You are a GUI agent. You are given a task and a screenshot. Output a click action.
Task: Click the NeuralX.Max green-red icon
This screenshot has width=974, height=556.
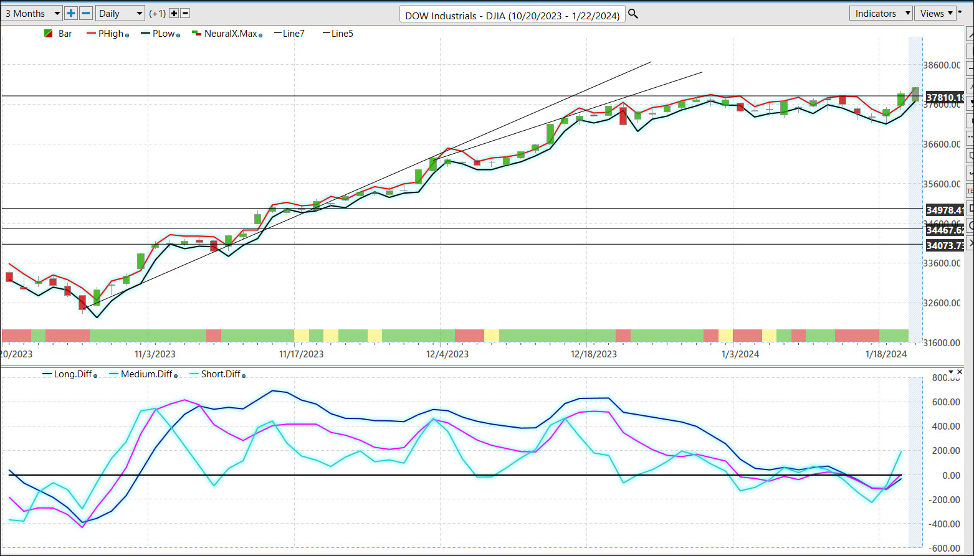point(196,34)
